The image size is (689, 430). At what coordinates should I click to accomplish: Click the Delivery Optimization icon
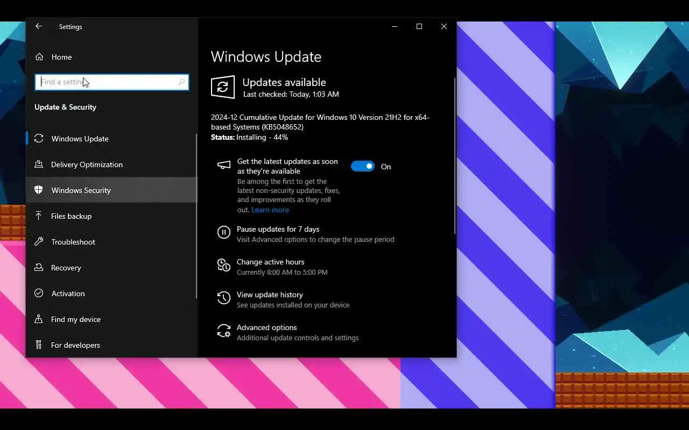pyautogui.click(x=39, y=164)
